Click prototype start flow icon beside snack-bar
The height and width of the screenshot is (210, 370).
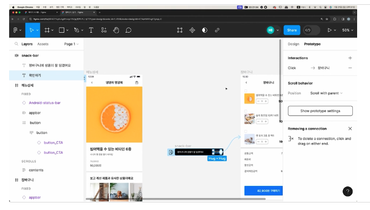coord(171,152)
